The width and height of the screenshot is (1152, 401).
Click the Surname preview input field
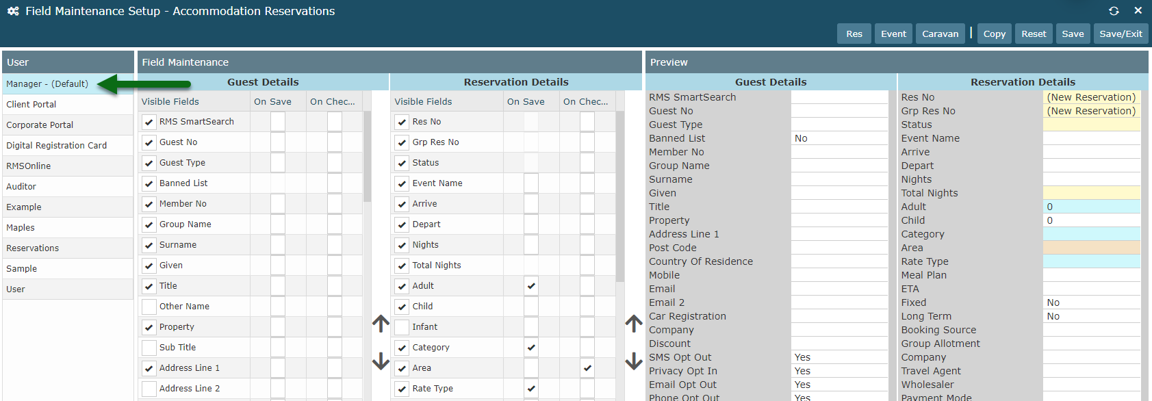[839, 179]
